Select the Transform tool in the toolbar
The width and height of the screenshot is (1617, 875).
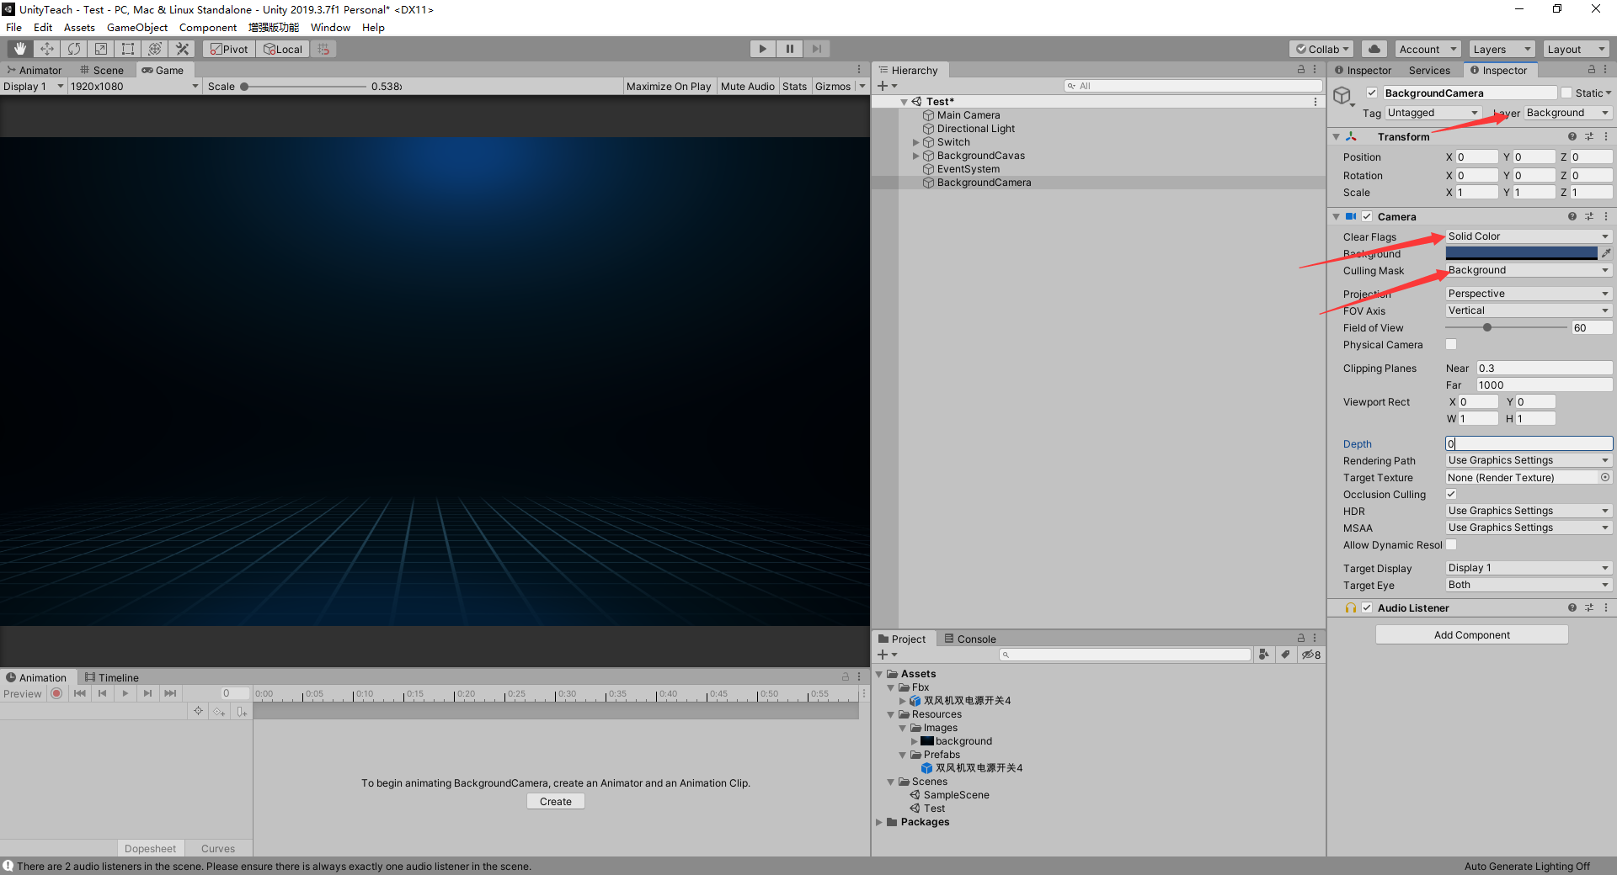point(155,49)
